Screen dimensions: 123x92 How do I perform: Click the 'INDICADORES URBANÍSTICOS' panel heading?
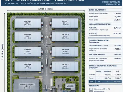(100, 24)
